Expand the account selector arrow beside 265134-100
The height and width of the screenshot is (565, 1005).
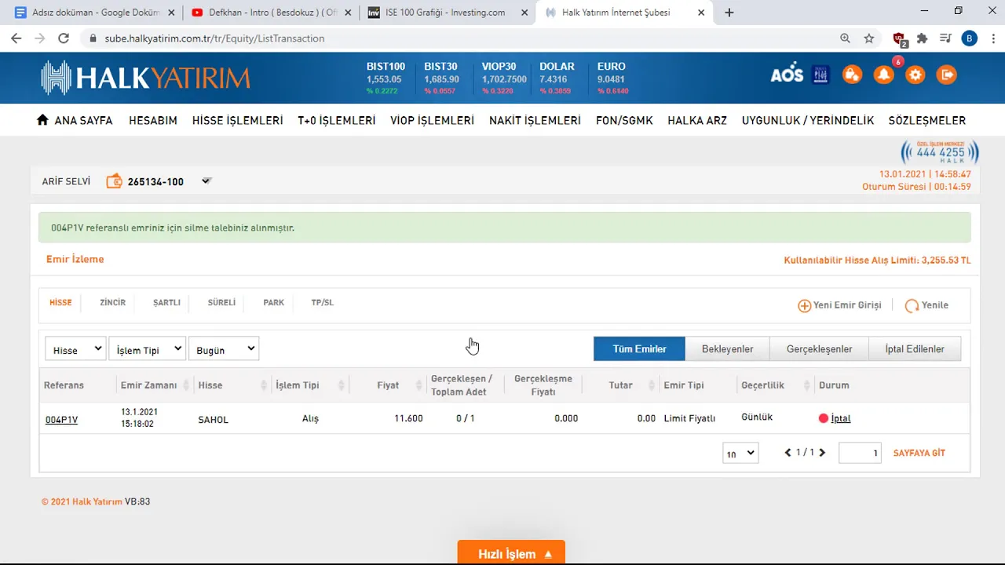tap(206, 181)
